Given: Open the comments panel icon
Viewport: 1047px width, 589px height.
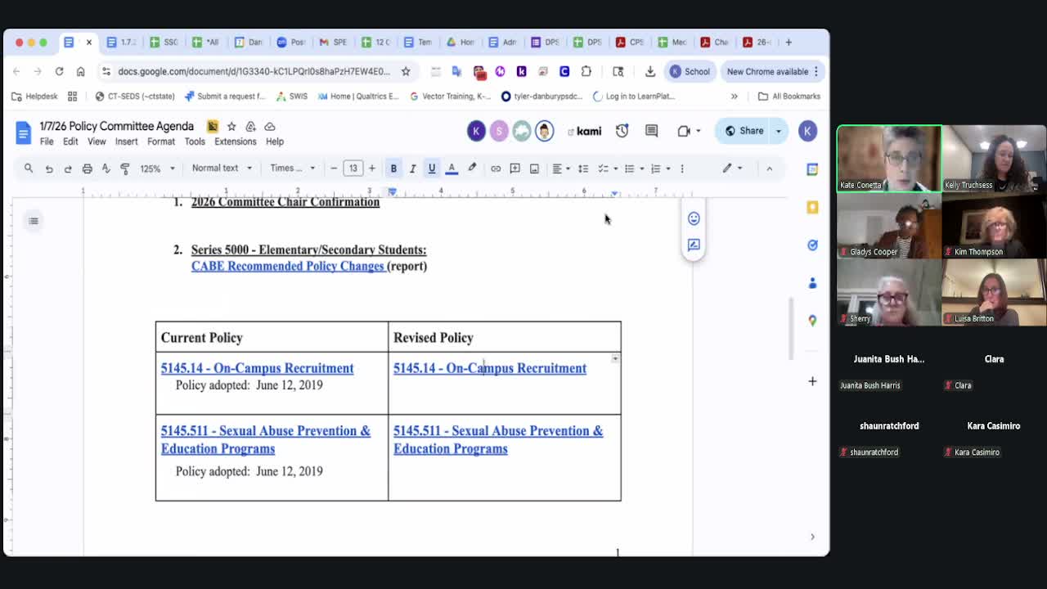Looking at the screenshot, I should point(651,131).
